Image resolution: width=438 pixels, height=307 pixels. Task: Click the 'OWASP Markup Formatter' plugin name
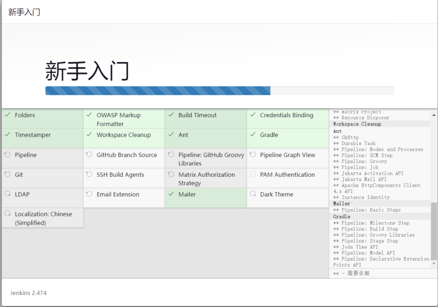click(118, 119)
